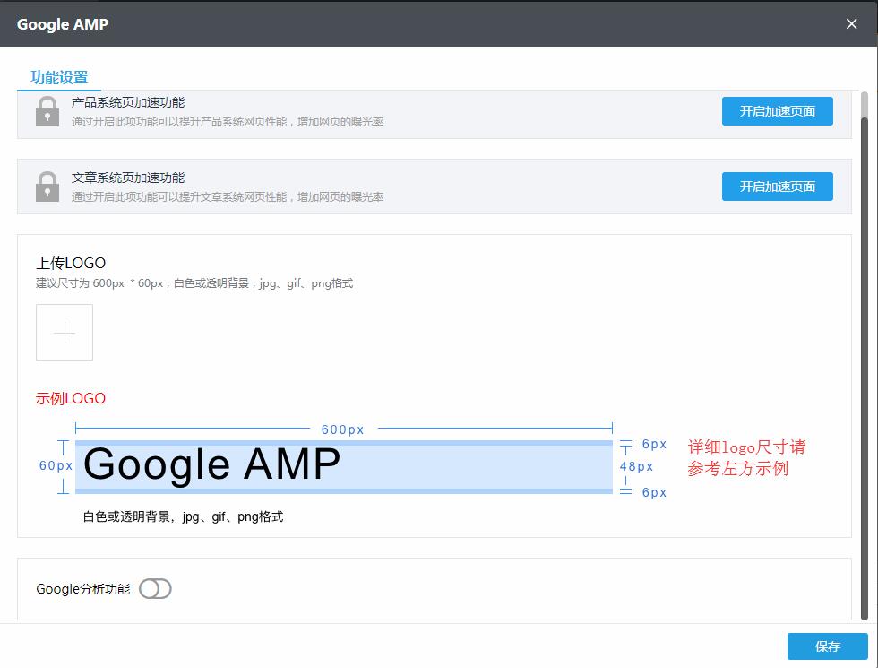Click the dialog's vertical scrollbar
Viewport: 878px width, 668px height.
pos(865,359)
